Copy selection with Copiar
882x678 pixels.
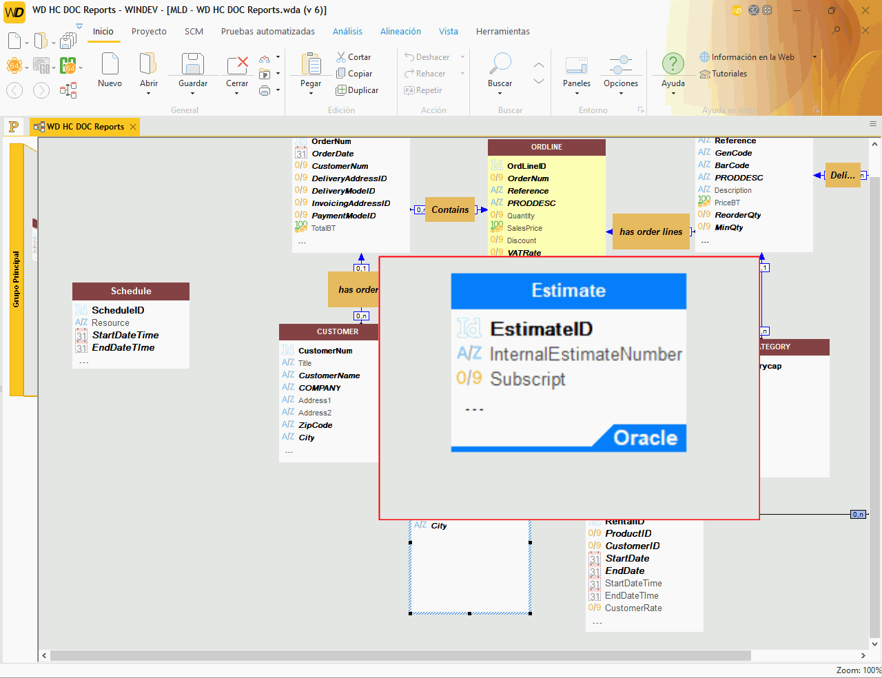pos(354,74)
